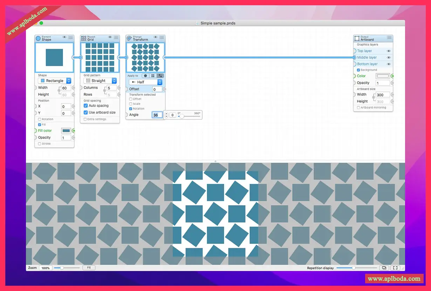
Task: Apply transform to all elements (solid circle icon)
Action: [145, 76]
